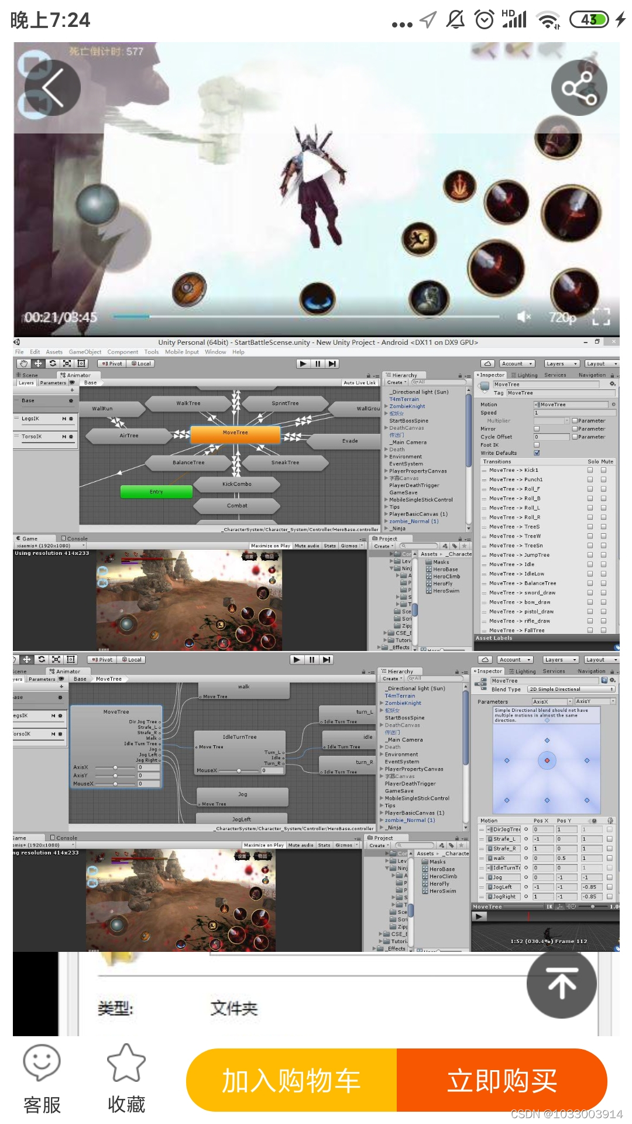The width and height of the screenshot is (632, 1124).
Task: Tap the share icon over the video
Action: click(579, 88)
